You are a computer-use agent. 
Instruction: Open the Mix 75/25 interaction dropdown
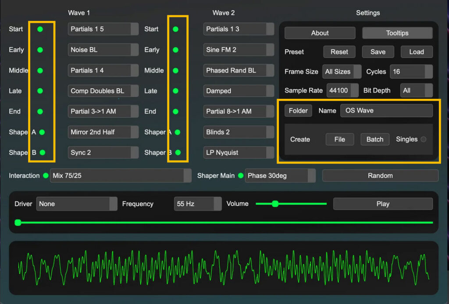[x=121, y=175]
